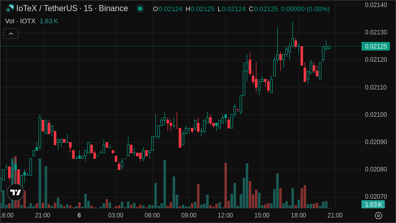Click the date label 6 on the time axis
396x223 pixels.
pos(79,215)
